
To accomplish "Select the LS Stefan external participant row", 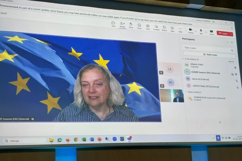I will click(212, 86).
